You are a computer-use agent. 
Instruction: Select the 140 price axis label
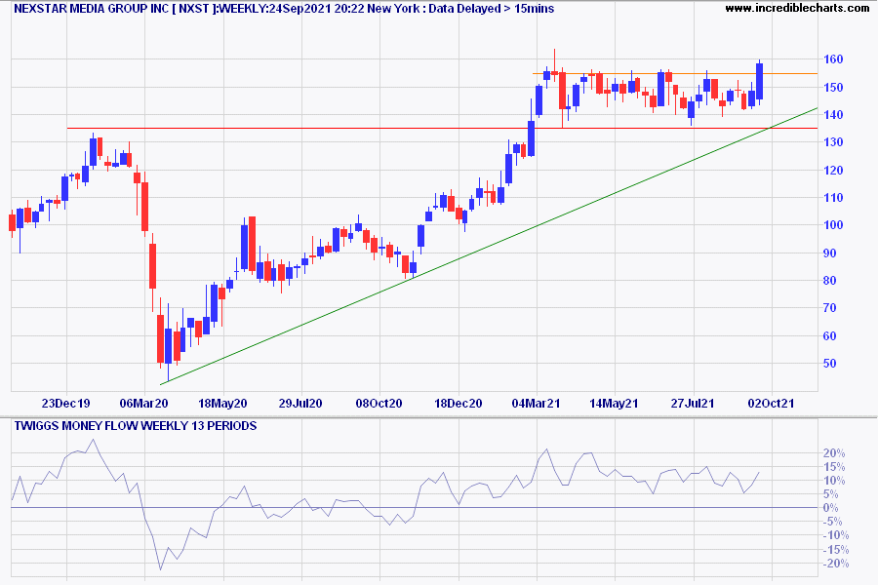(x=833, y=115)
